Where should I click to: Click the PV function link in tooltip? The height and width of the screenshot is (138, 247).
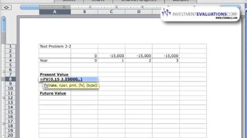pyautogui.click(x=46, y=85)
